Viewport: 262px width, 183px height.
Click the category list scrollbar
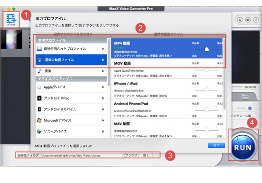coord(109,63)
